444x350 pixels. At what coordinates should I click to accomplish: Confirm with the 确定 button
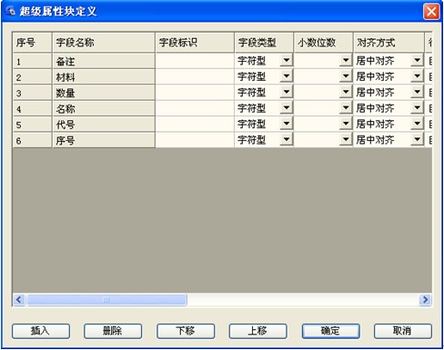(x=330, y=331)
